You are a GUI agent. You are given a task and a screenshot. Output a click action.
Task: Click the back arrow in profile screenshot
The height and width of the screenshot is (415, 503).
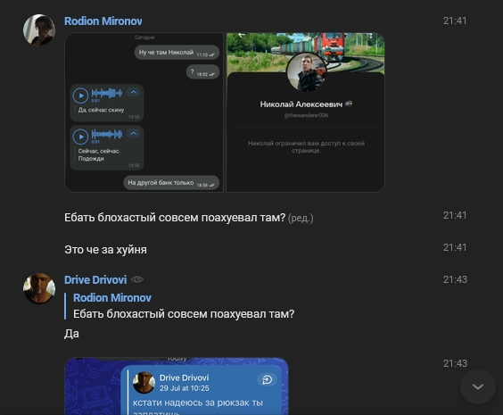tap(242, 35)
